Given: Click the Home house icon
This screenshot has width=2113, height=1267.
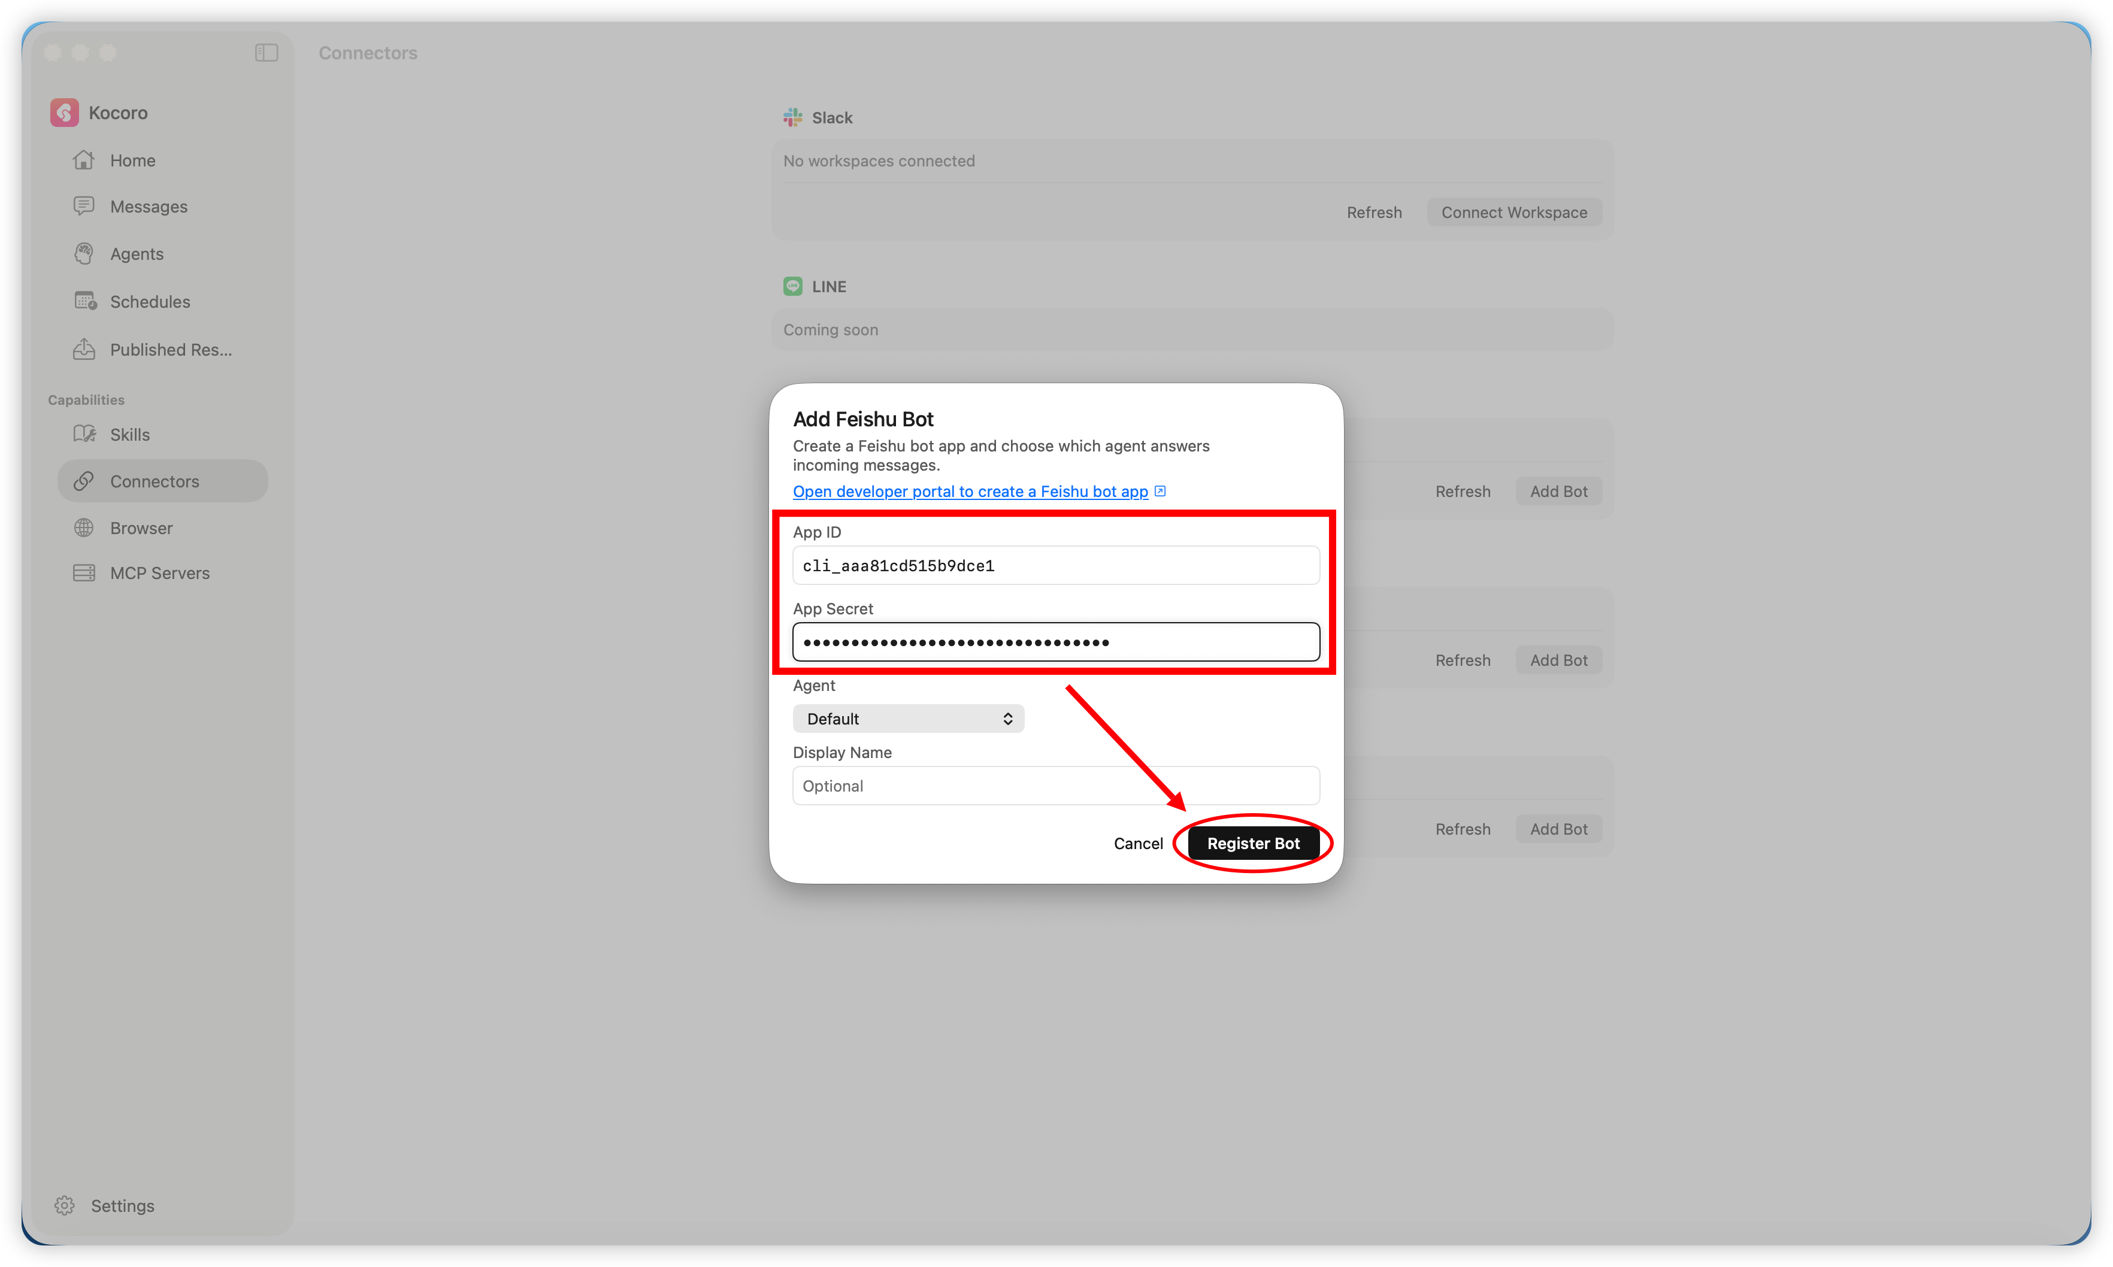Looking at the screenshot, I should 84,160.
